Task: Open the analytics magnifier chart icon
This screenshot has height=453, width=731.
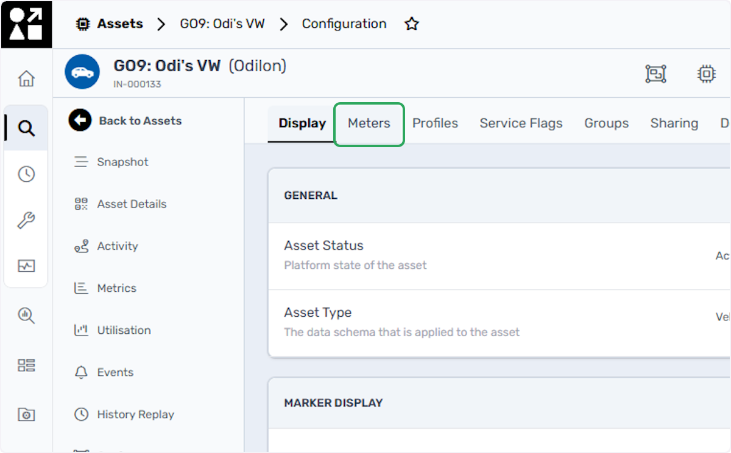Action: click(x=26, y=315)
